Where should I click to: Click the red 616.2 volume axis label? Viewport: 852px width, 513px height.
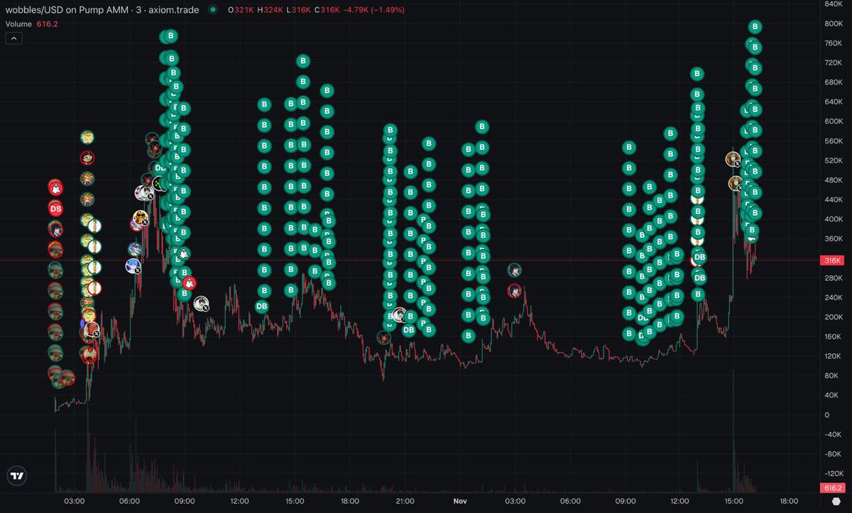click(x=833, y=488)
